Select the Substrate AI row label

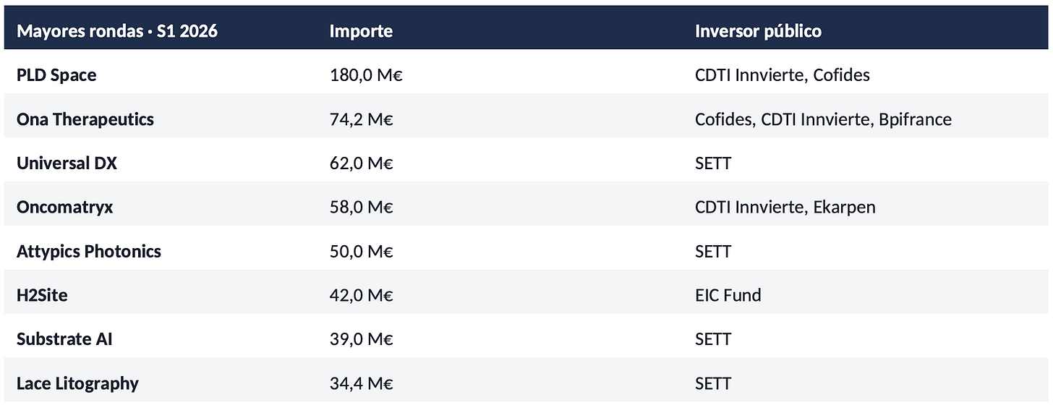[64, 339]
